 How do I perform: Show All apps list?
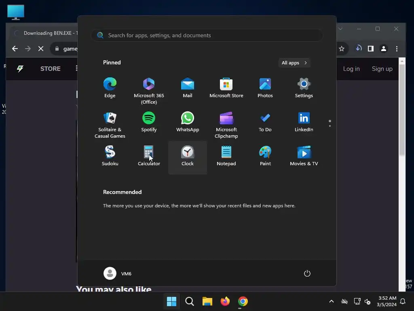294,63
